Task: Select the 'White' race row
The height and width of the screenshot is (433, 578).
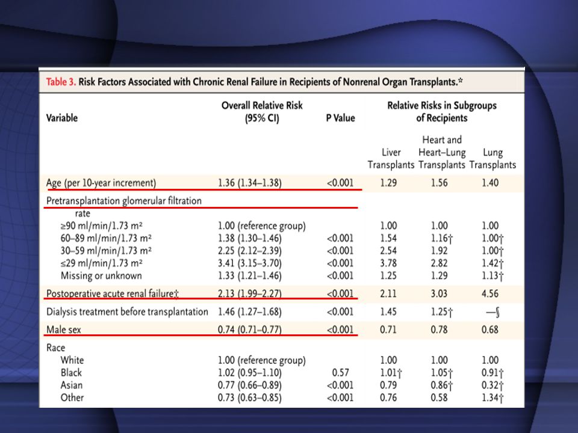Action: pyautogui.click(x=72, y=360)
